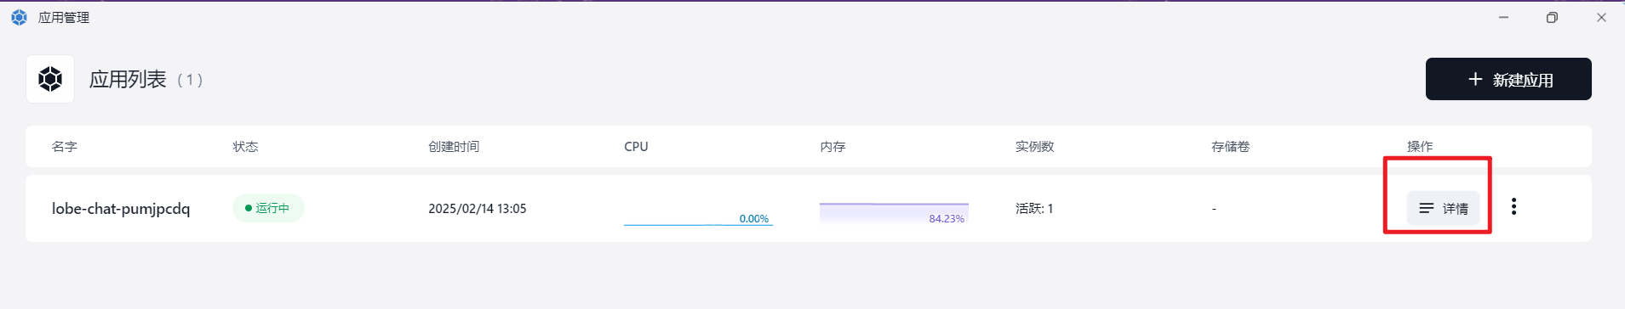Click the CPU usage chart
Screen dimensions: 1625x309
pyautogui.click(x=698, y=213)
